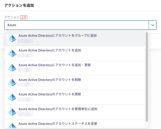This screenshot has width=161, height=129.
Task: Click Azure AD icon beside アカウントステータスを変更
Action: pos(12,125)
